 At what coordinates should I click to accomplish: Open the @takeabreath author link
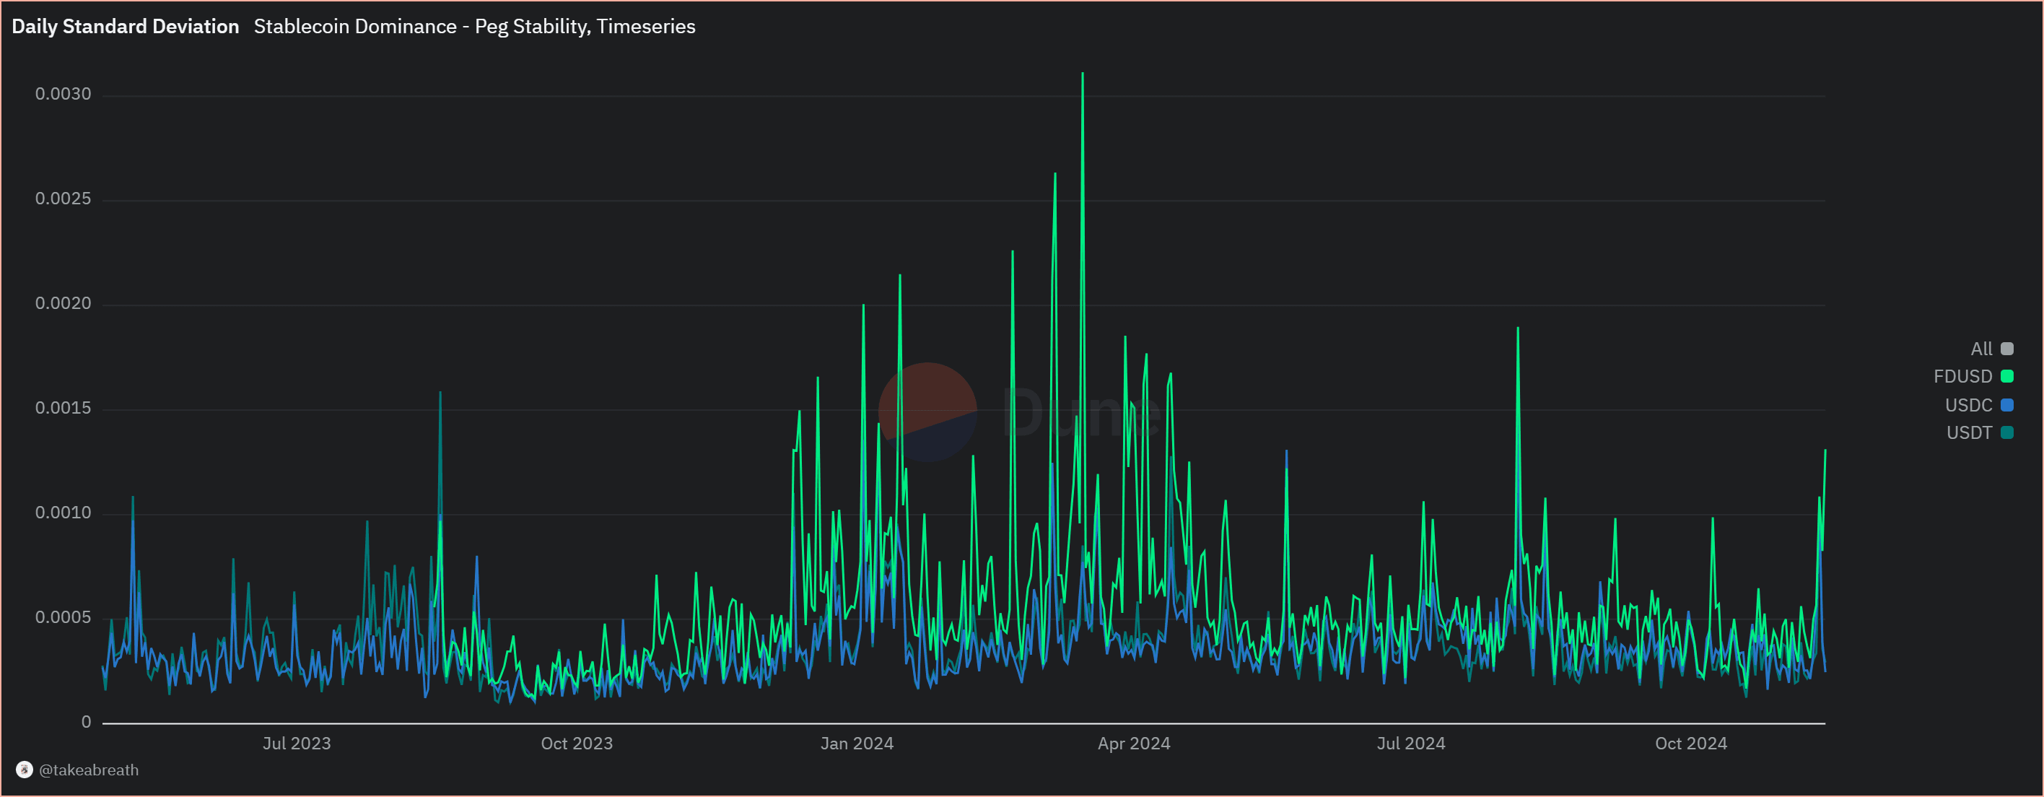click(89, 770)
